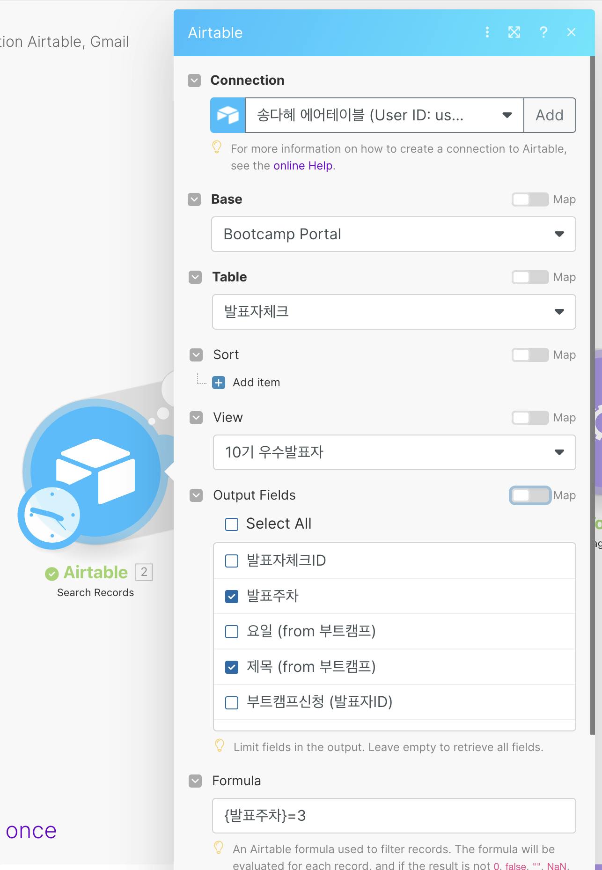Click the panel vertical scrollbar
The image size is (602, 870).
pos(592,396)
